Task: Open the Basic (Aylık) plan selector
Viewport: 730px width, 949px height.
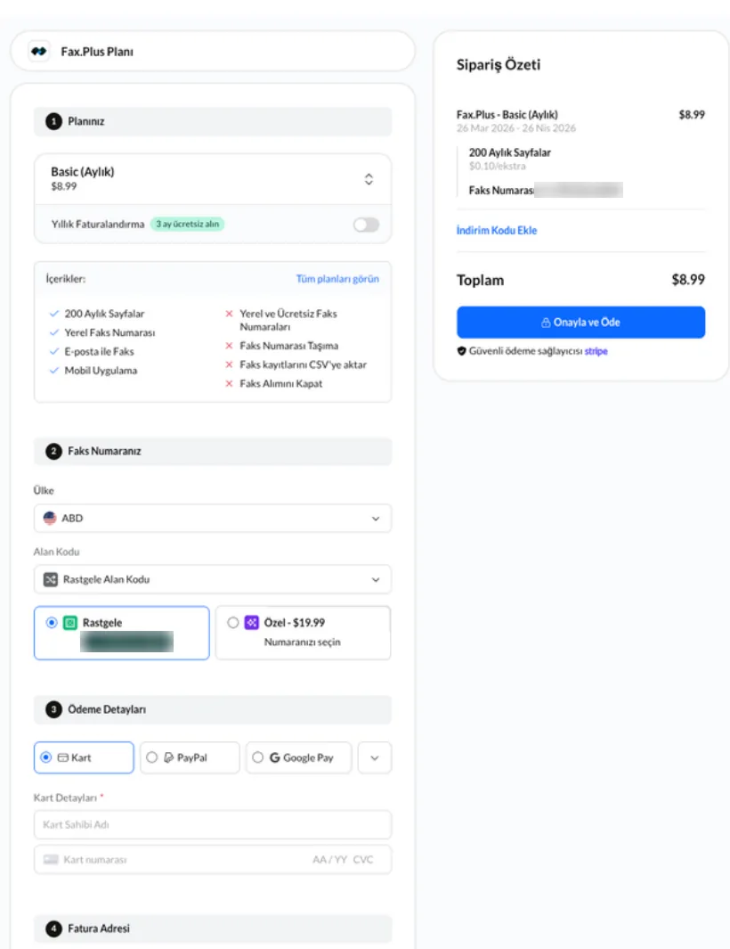Action: coord(213,179)
